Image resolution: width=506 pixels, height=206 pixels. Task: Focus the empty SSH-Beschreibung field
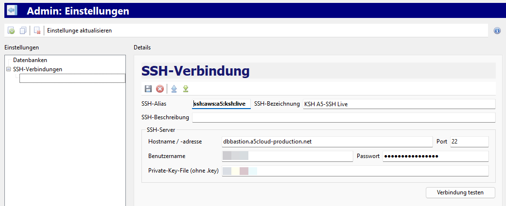pyautogui.click(x=343, y=118)
